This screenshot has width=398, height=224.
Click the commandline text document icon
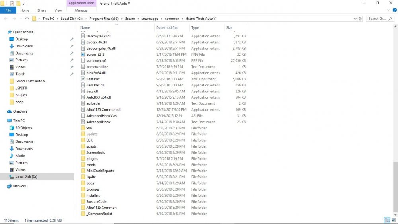click(x=83, y=67)
